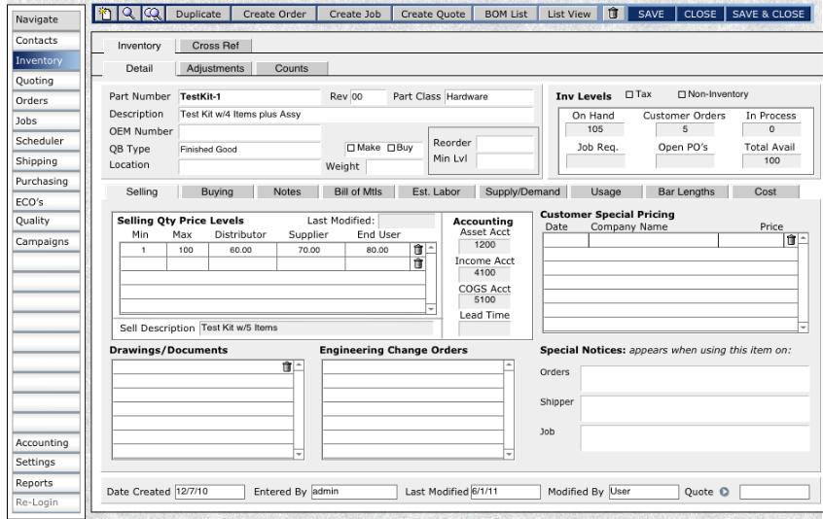Open Scheduler in sidebar
This screenshot has width=823, height=519.
[46, 141]
